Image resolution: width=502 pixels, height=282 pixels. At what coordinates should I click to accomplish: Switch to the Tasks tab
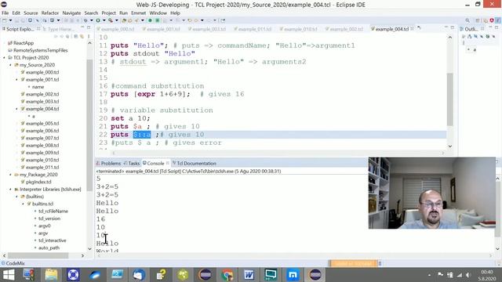pos(132,164)
